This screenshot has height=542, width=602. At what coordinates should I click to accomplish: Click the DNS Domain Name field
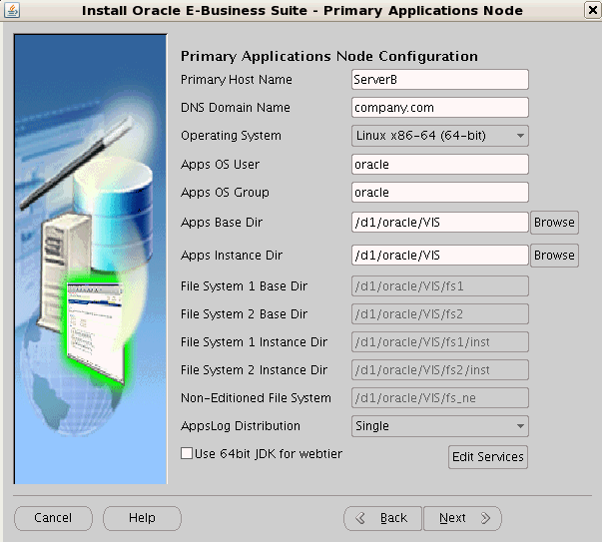pos(440,108)
